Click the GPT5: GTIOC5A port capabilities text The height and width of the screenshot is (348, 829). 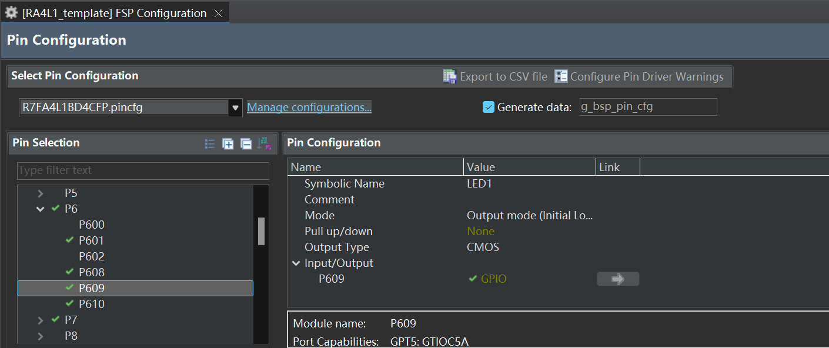coord(429,342)
